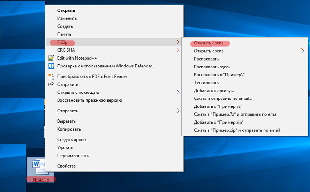
Task: Open the 7-Zip menu entry
Action: (x=114, y=42)
